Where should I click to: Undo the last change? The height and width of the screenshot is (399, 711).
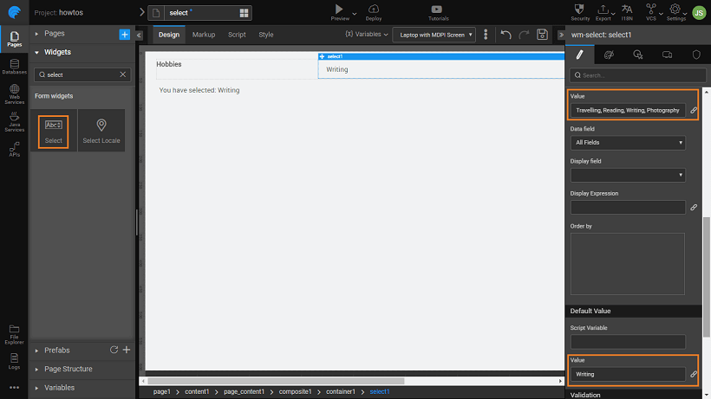click(x=506, y=35)
